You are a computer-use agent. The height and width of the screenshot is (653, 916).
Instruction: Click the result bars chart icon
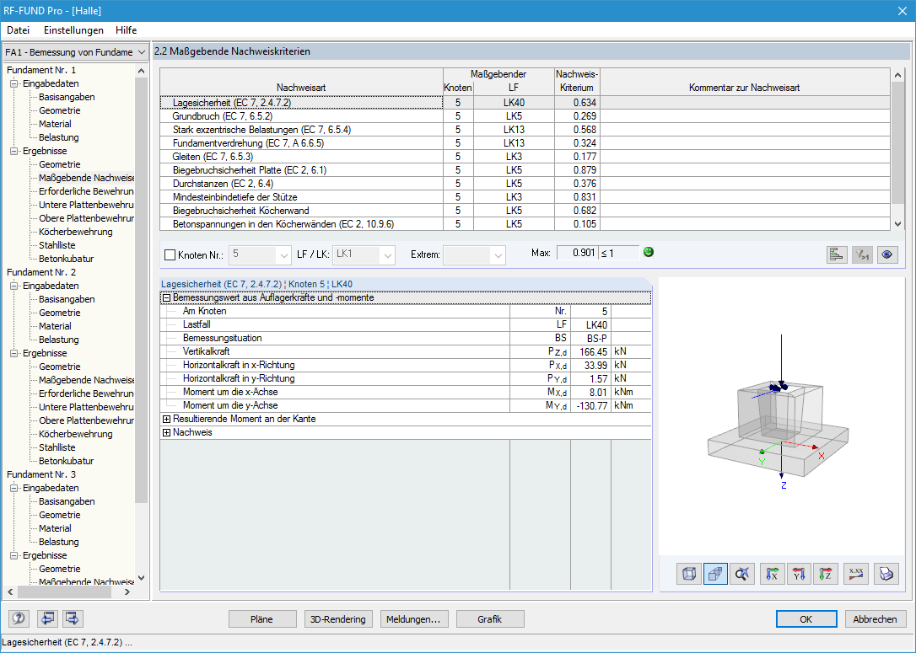point(837,254)
